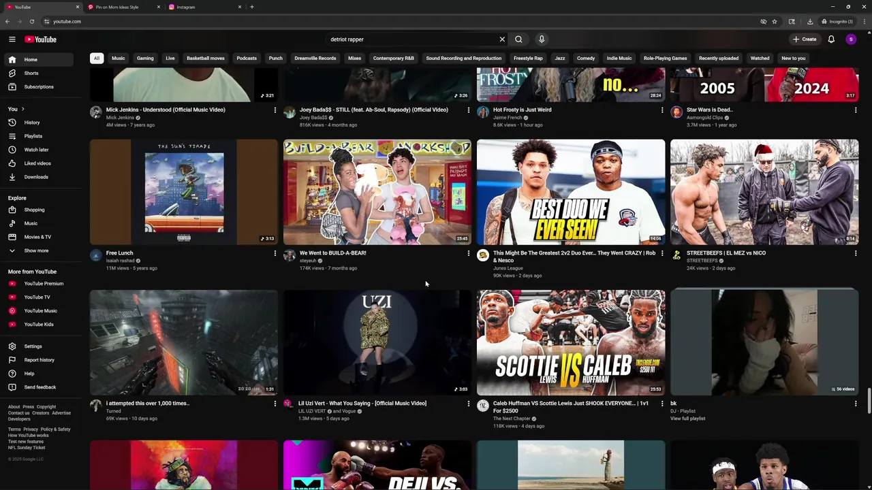The height and width of the screenshot is (490, 872).
Task: Open options for Mick Jenkins Understood video
Action: tap(275, 110)
